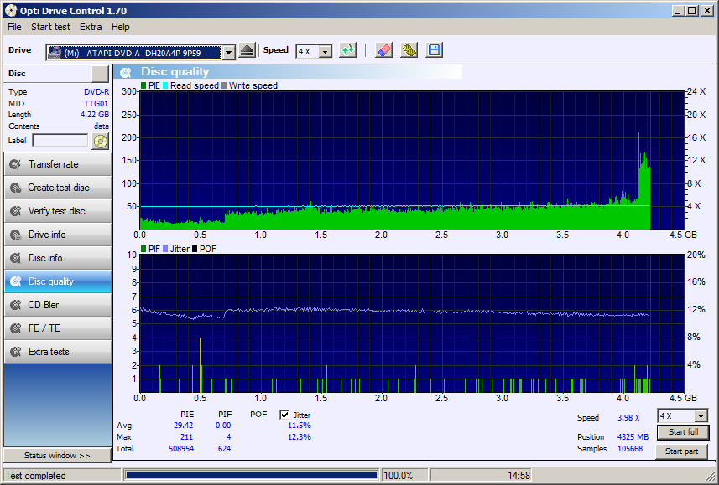The image size is (719, 485).
Task: Expand the Status window button
Action: pos(57,455)
